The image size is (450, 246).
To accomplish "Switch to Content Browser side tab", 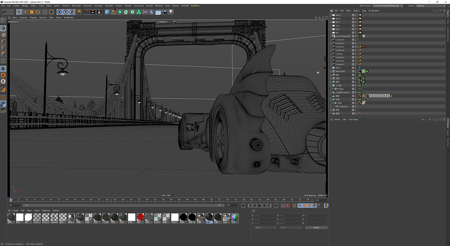I will click(448, 34).
